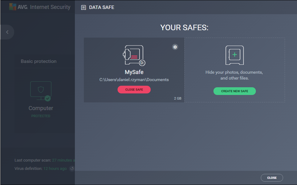
Task: Click the Create New Safe button
Action: pos(234,91)
